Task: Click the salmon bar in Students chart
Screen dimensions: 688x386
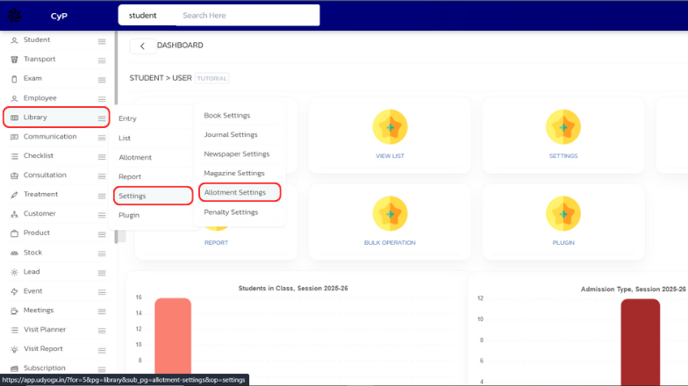Action: (x=173, y=337)
